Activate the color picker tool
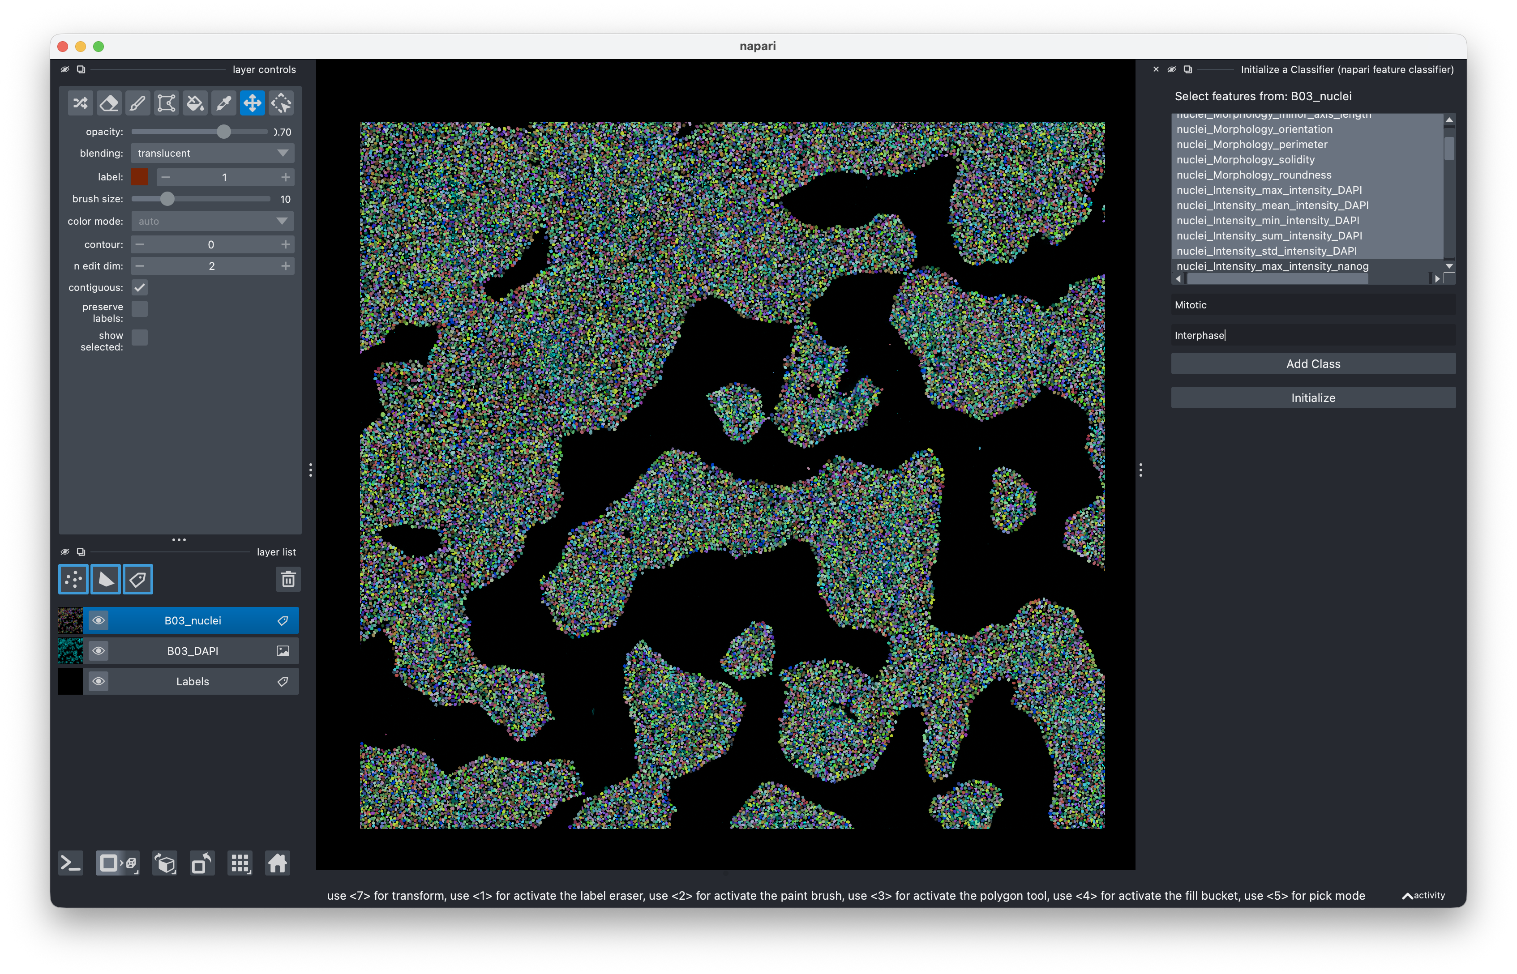 pos(223,103)
